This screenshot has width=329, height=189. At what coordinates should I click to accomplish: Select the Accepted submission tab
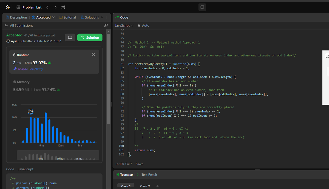tap(41, 17)
